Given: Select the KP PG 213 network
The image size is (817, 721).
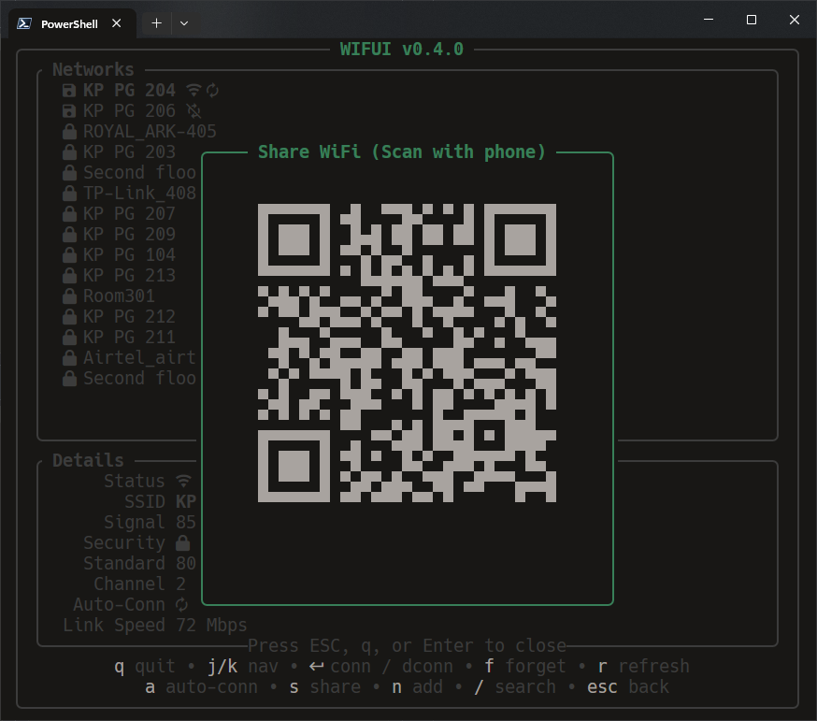Looking at the screenshot, I should click(129, 276).
